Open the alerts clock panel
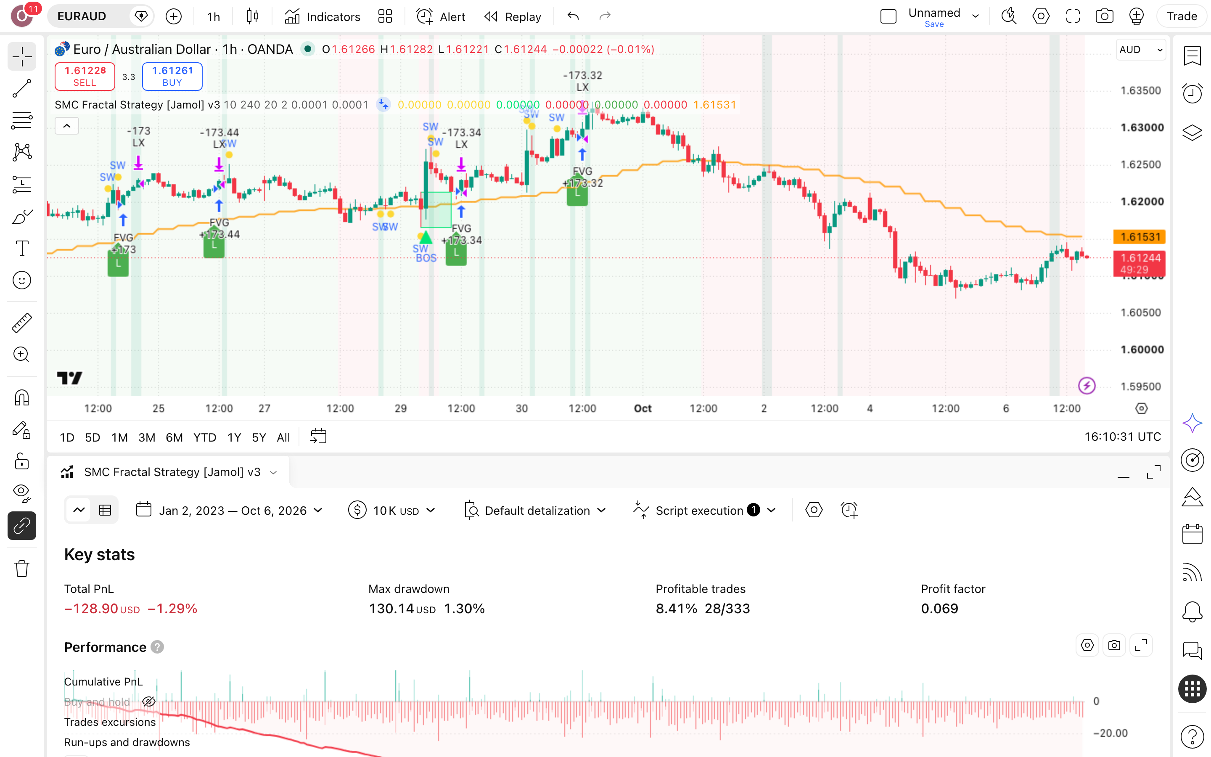The height and width of the screenshot is (757, 1211). 1192,94
